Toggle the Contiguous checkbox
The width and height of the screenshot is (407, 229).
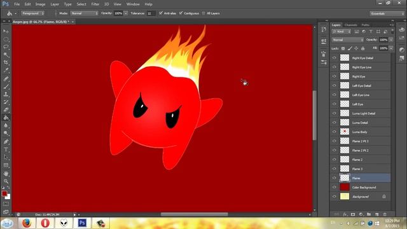pos(181,13)
